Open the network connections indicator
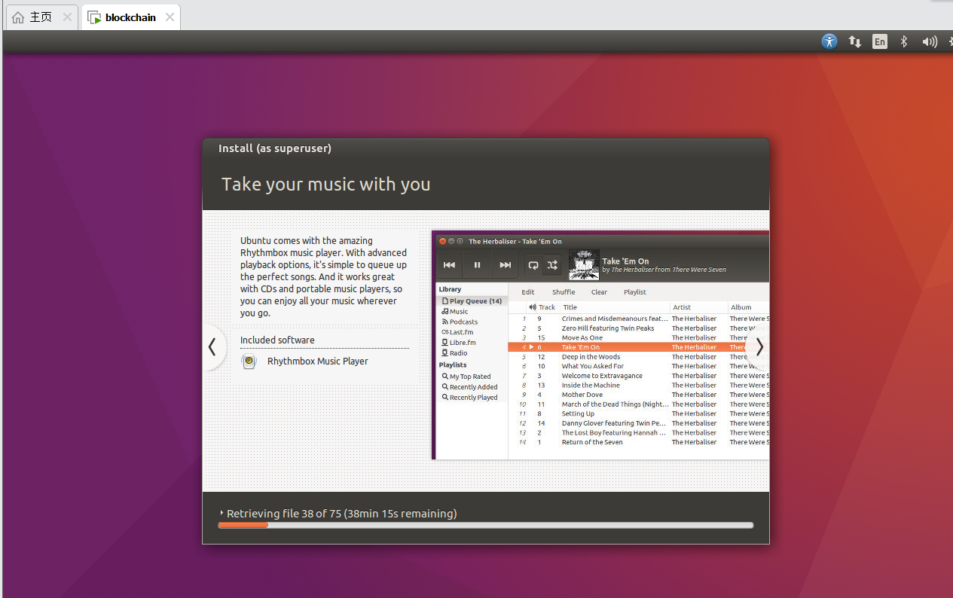This screenshot has width=953, height=598. (855, 42)
